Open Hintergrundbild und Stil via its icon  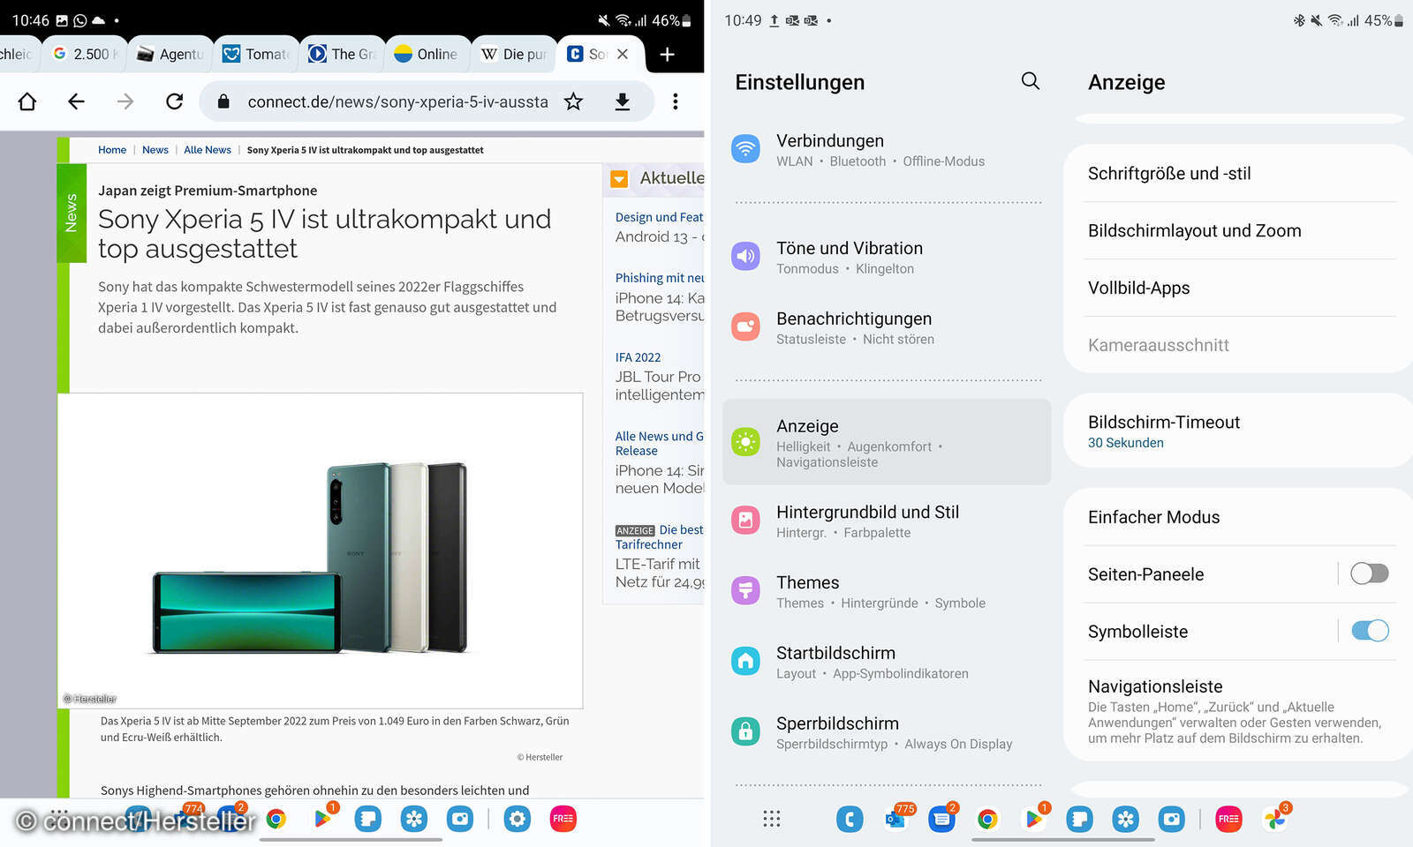746,520
